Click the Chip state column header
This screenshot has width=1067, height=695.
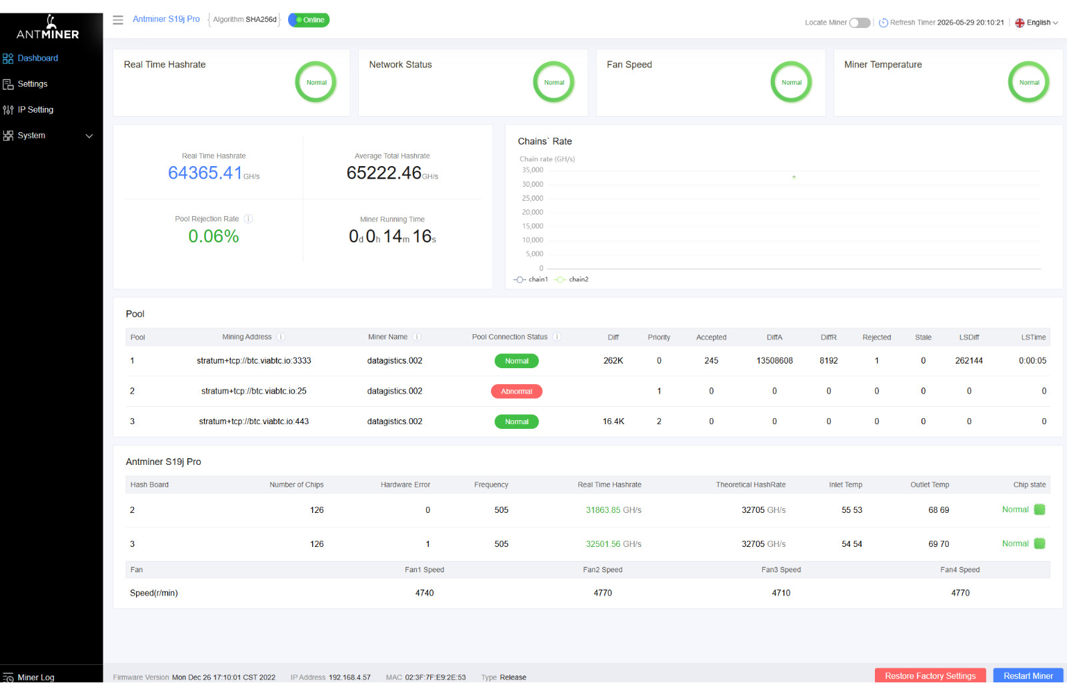pos(1030,485)
